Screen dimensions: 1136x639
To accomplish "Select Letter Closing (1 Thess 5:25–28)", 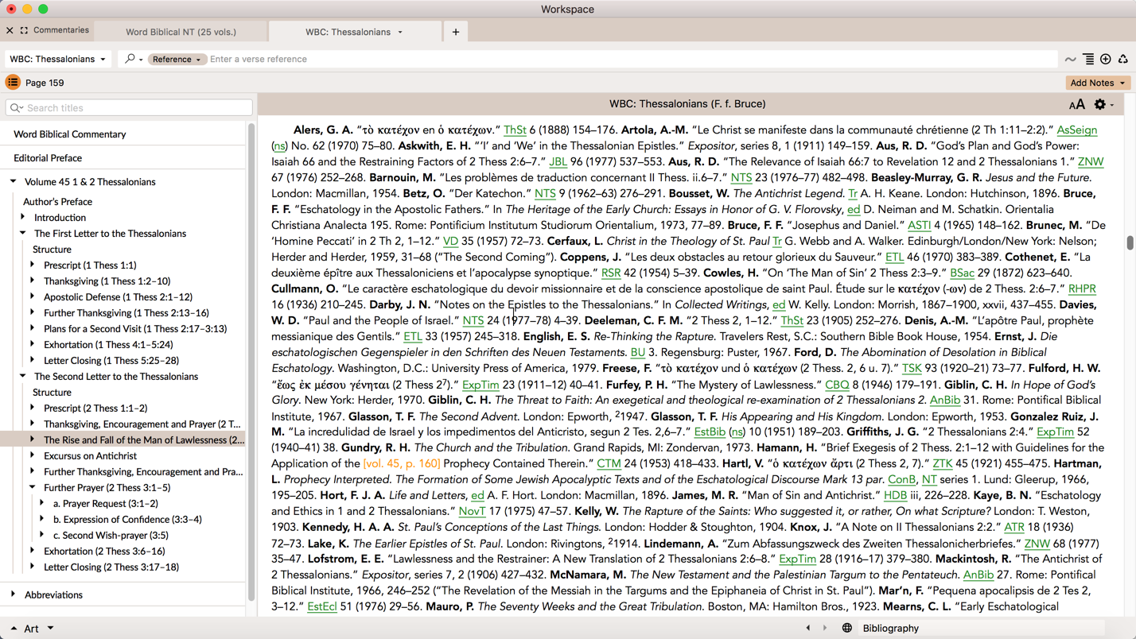I will tap(111, 361).
